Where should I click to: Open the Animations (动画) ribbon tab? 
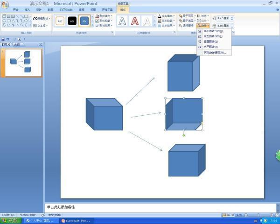tap(50, 10)
